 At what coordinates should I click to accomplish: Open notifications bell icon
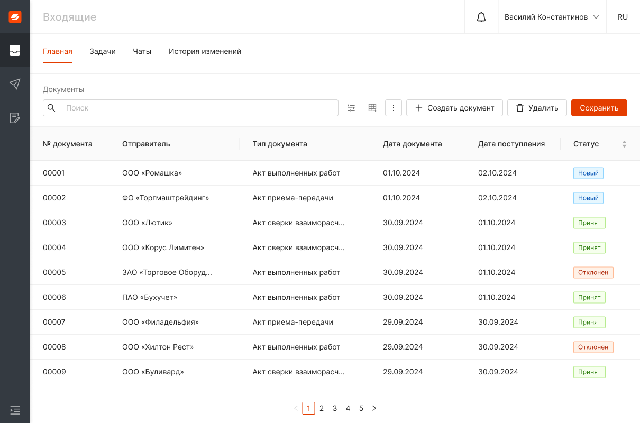pos(481,17)
